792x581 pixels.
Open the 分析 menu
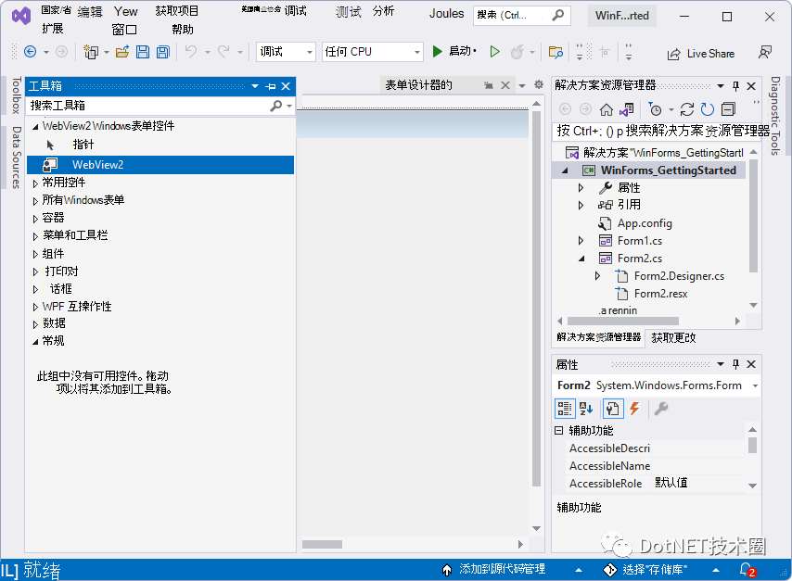click(383, 11)
